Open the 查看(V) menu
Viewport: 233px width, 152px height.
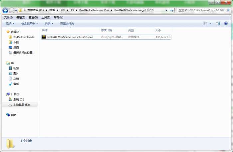(x=33, y=17)
